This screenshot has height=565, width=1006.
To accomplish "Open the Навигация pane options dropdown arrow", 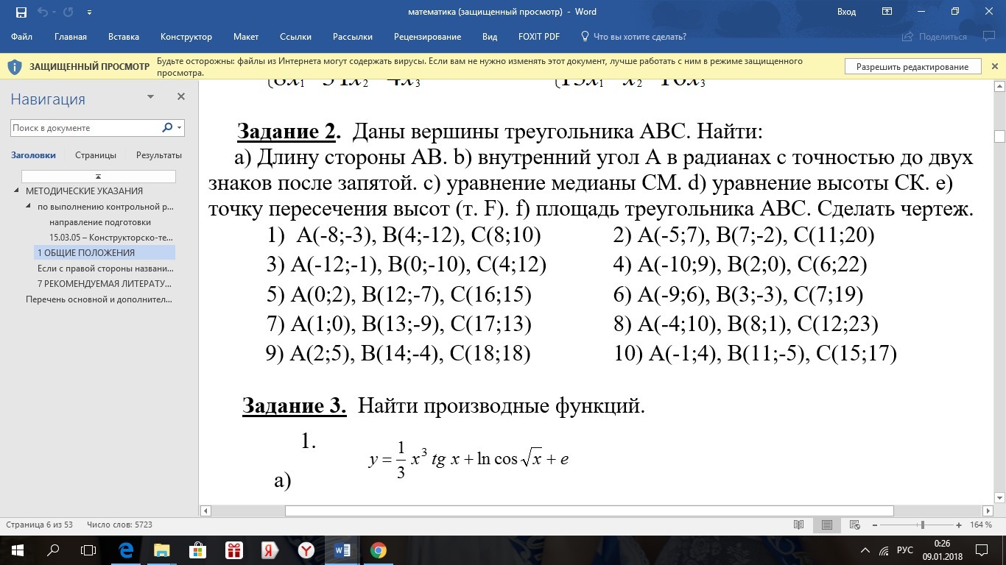I will click(150, 97).
